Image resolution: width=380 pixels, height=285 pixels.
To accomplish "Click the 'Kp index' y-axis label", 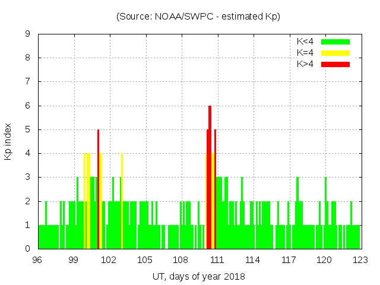I will point(8,142).
